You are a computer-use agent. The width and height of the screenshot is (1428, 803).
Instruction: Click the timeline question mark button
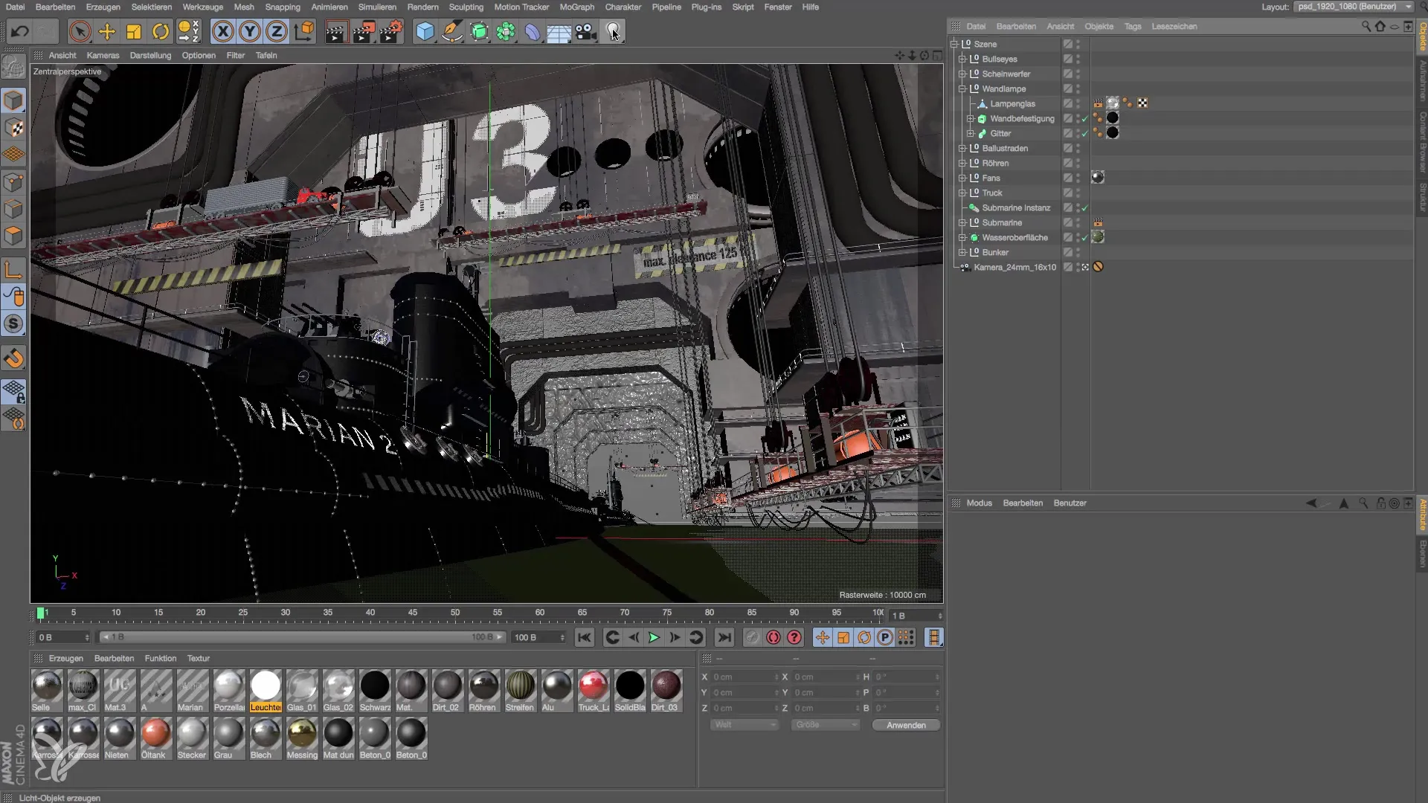click(x=794, y=637)
